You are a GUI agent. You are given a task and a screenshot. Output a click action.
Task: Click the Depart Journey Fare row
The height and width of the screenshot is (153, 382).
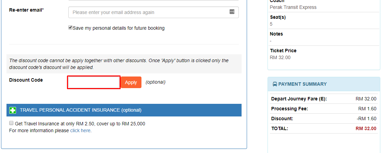324,99
